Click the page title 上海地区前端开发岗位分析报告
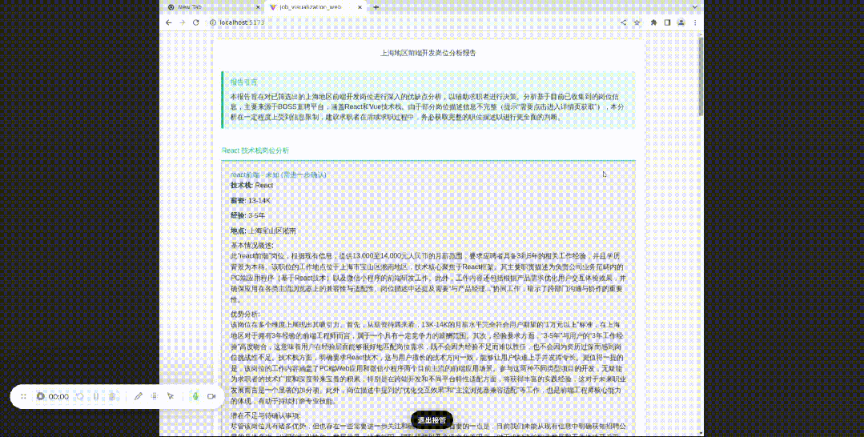This screenshot has height=437, width=864. pos(428,54)
